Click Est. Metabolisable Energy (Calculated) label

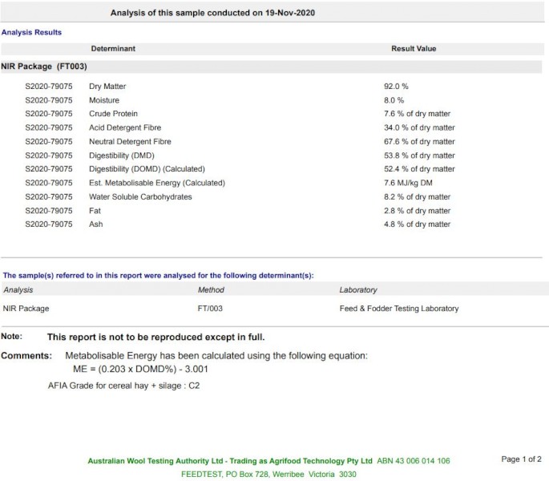coord(157,183)
